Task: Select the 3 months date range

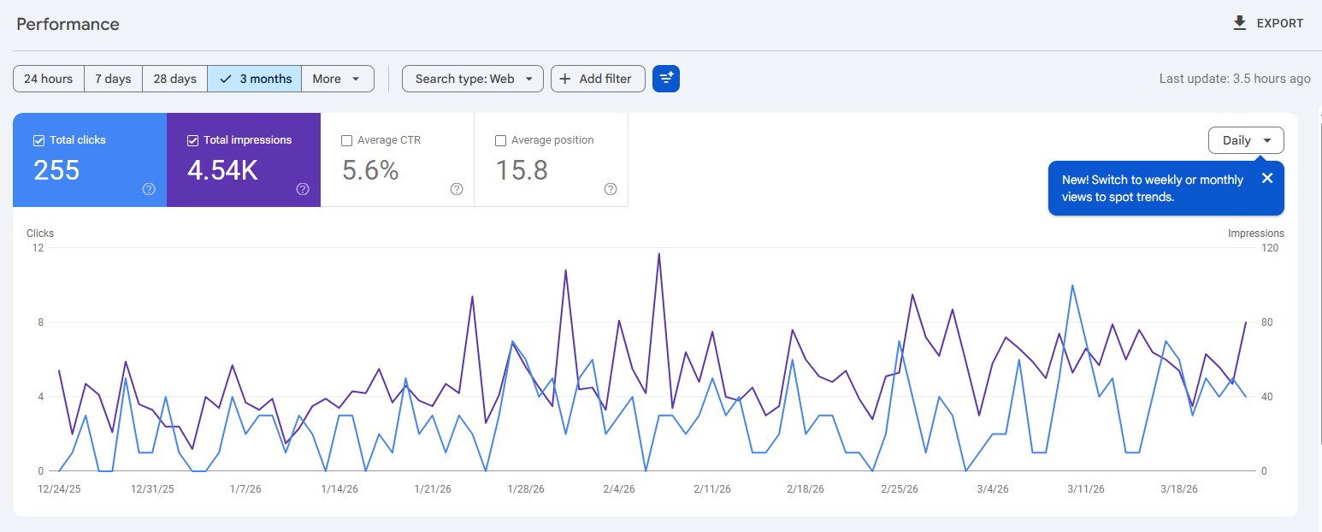Action: tap(255, 79)
